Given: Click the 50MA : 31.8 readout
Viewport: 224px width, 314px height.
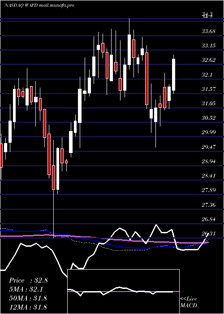Looking at the screenshot, I should click(x=28, y=298).
